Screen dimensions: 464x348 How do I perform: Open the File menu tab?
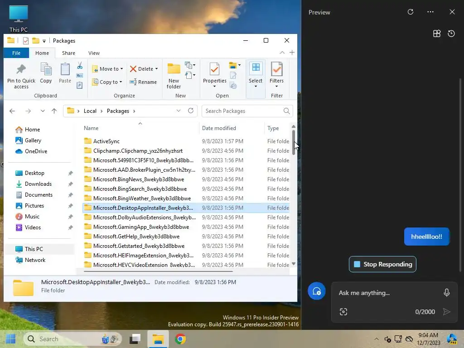(16, 53)
